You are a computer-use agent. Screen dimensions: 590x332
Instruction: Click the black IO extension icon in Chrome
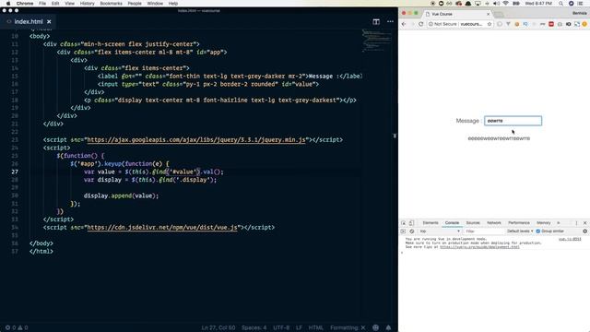[568, 24]
